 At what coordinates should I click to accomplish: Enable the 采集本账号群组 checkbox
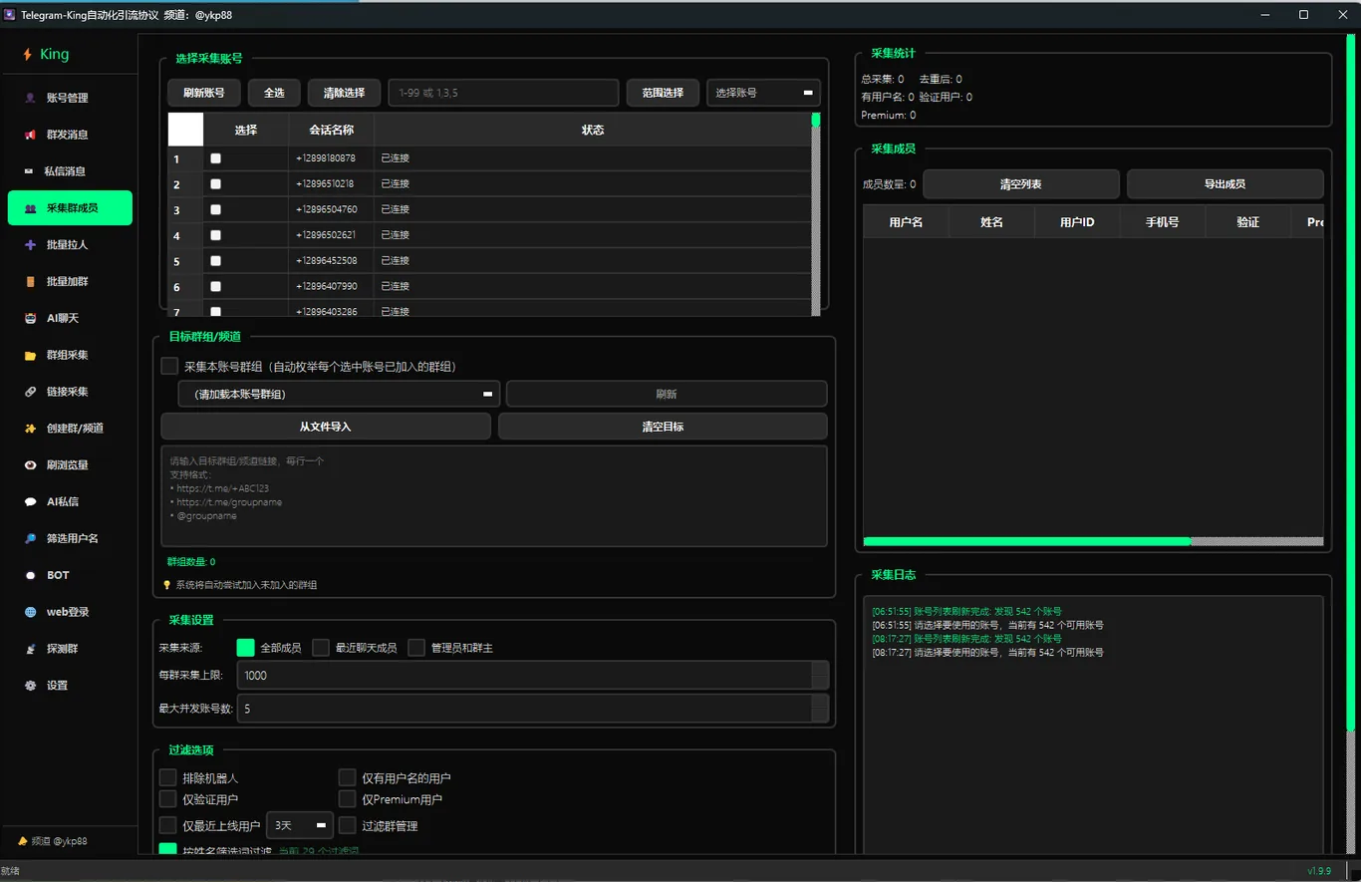(169, 367)
